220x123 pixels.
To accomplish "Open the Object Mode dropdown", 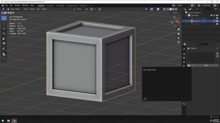I will (14, 9).
